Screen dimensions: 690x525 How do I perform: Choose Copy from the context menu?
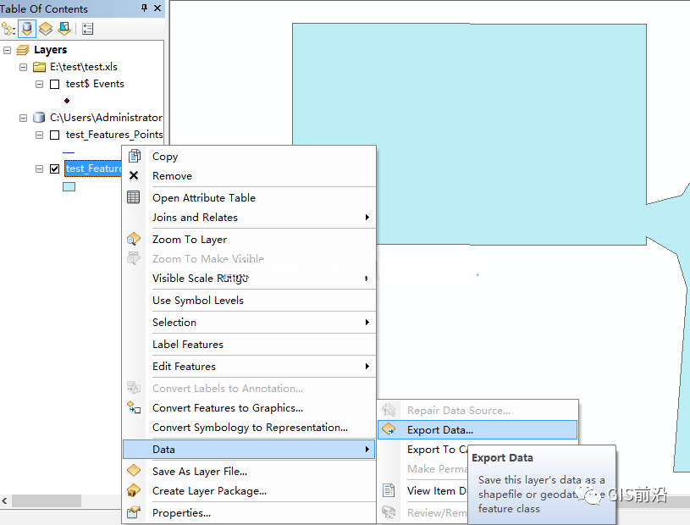(x=249, y=157)
